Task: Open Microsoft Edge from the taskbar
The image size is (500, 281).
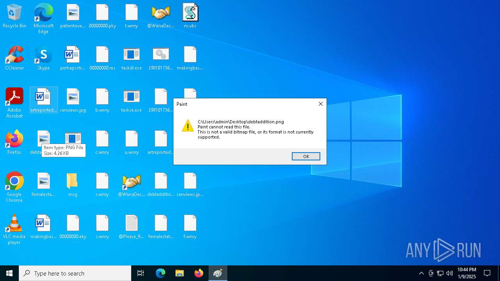Action: point(161,273)
